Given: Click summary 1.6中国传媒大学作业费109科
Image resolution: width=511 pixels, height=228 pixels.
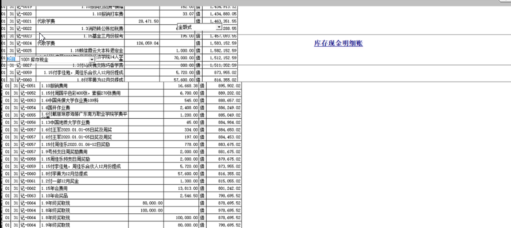Looking at the screenshot, I should click(x=70, y=100).
